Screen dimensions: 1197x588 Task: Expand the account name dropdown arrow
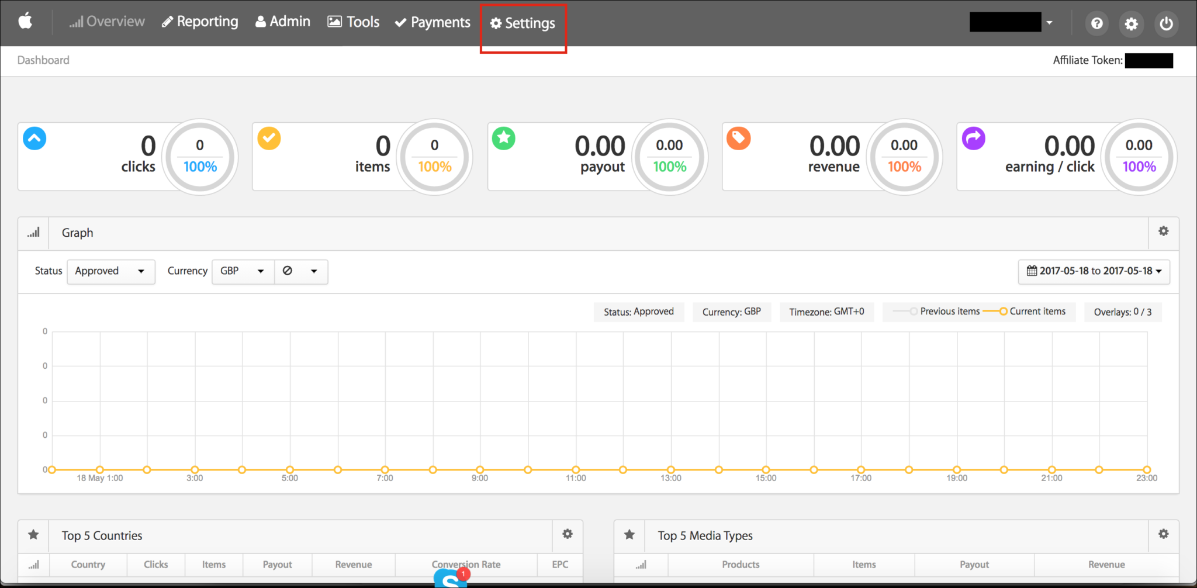tap(1049, 23)
